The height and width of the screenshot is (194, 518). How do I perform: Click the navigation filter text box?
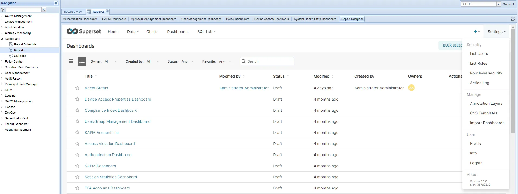pos(23,10)
